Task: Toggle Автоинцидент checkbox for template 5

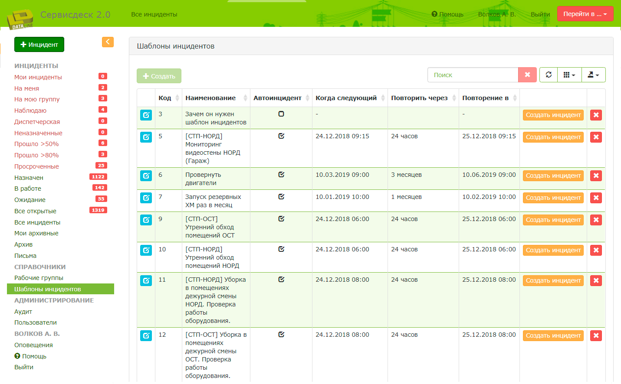Action: pyautogui.click(x=281, y=136)
